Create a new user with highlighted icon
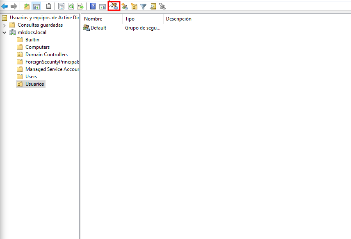Viewport: 351px width, 239px height. [x=114, y=6]
